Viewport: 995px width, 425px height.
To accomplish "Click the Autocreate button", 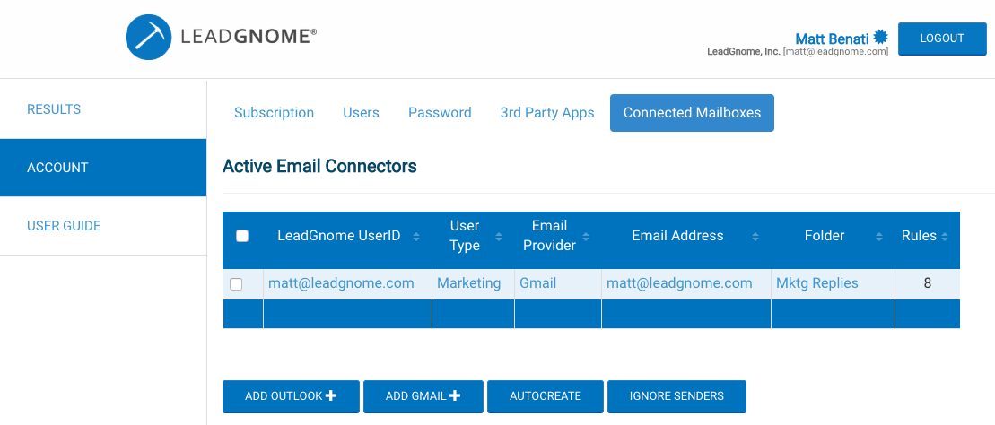I will point(546,395).
